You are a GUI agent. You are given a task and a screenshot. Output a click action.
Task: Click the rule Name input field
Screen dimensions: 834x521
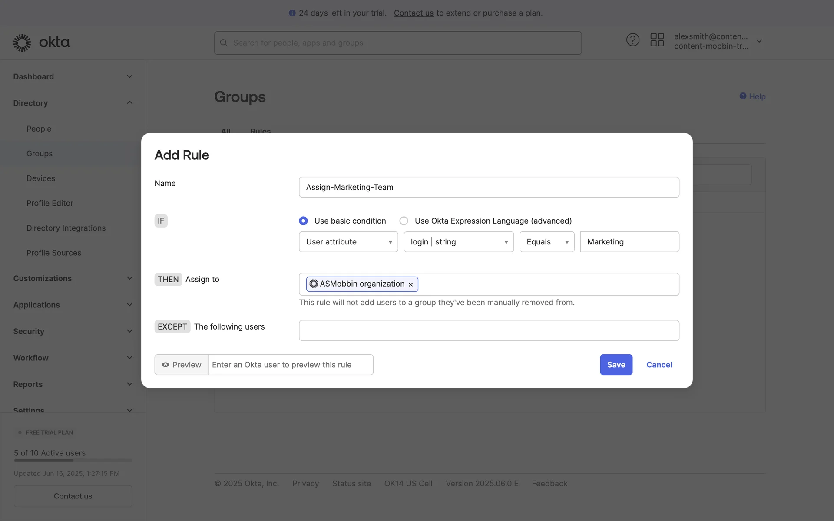[489, 187]
